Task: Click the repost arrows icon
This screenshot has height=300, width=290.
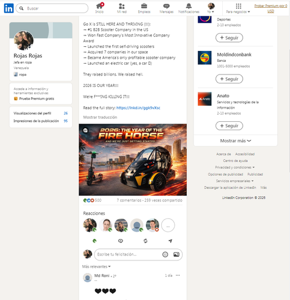Action: (145, 241)
